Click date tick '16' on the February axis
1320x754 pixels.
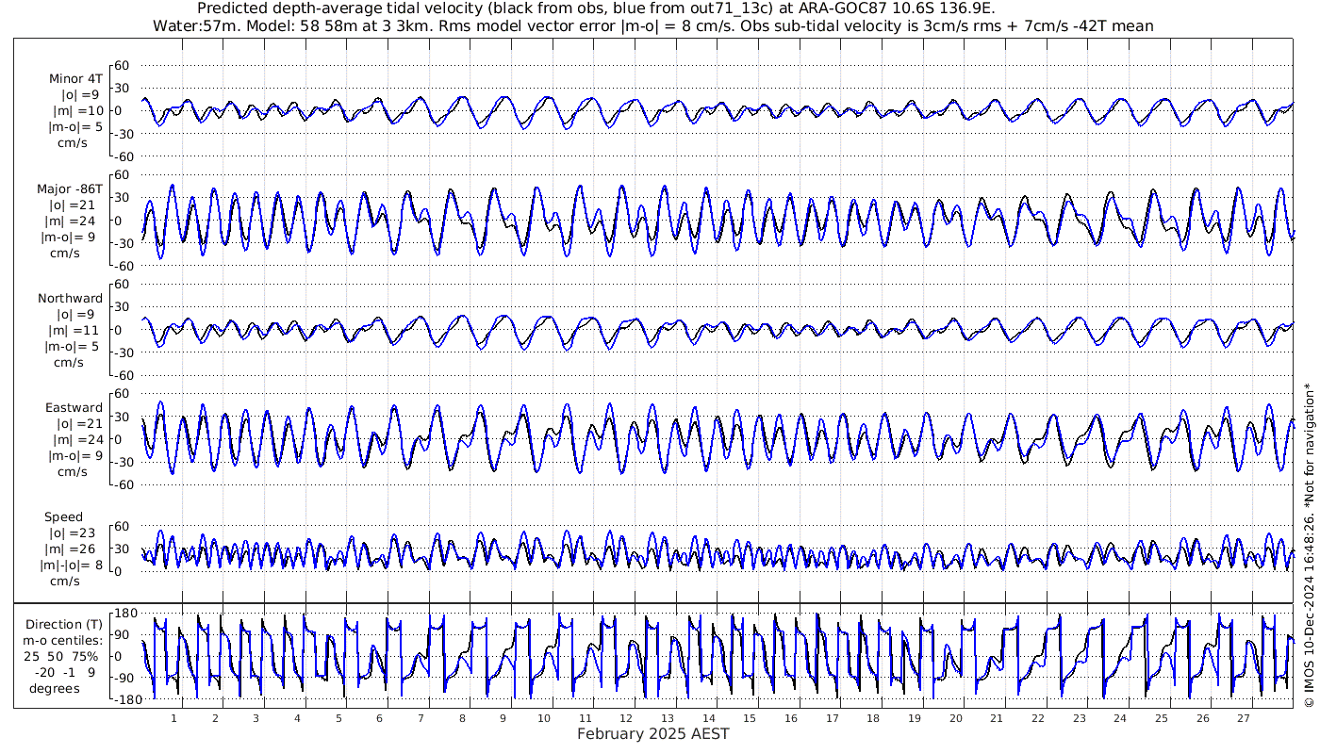click(x=790, y=717)
